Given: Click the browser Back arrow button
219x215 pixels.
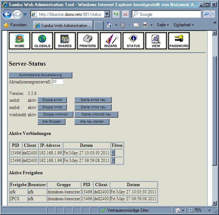Looking at the screenshot, I should click(x=7, y=14).
